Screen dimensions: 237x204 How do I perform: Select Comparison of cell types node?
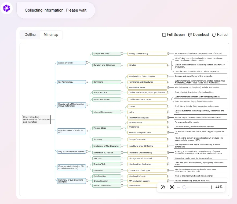click(147, 171)
